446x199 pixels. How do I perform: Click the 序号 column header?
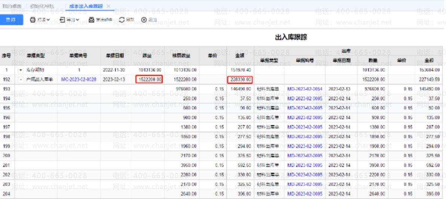7,56
